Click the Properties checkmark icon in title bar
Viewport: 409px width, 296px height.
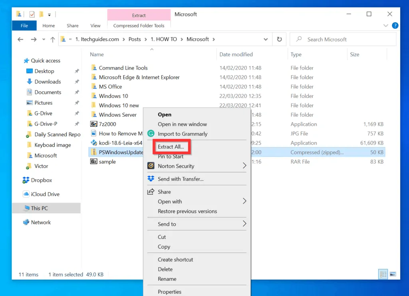(x=32, y=14)
